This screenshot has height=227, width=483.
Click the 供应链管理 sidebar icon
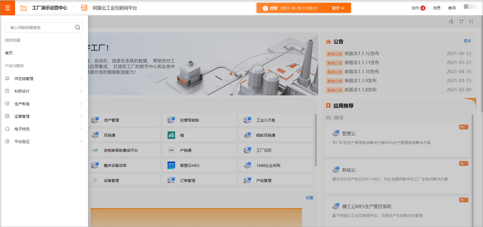coord(7,79)
